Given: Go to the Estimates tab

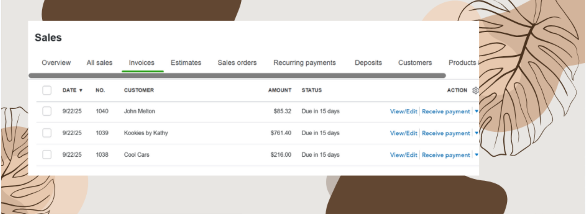Looking at the screenshot, I should click(x=186, y=63).
